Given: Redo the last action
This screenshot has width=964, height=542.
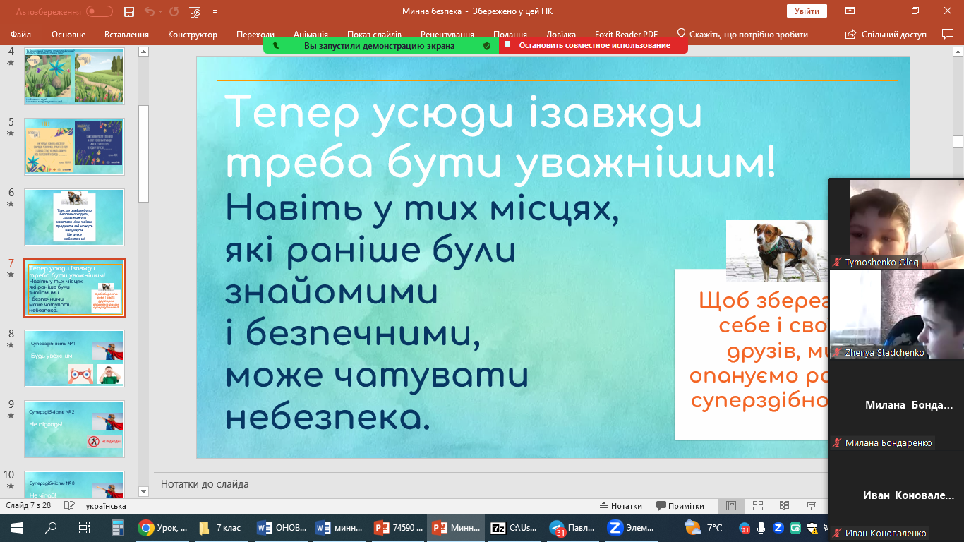Looking at the screenshot, I should click(x=174, y=11).
